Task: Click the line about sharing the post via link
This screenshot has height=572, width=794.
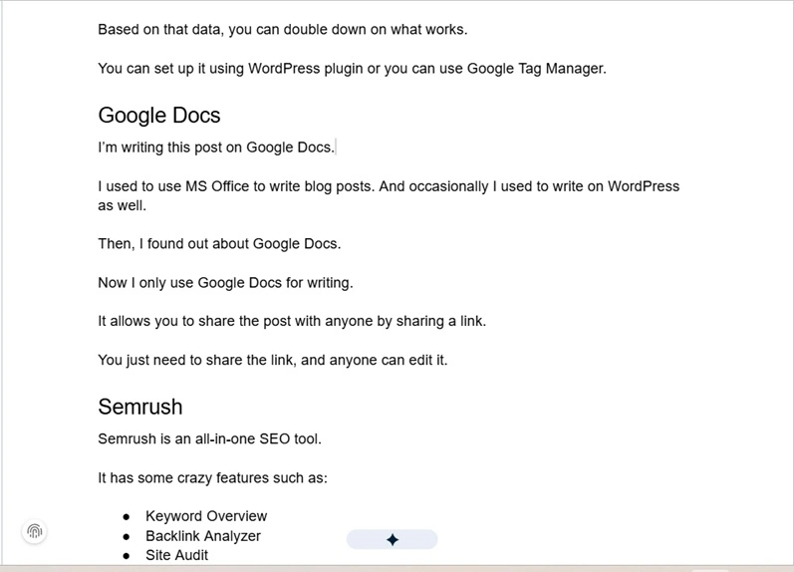Action: click(x=292, y=321)
